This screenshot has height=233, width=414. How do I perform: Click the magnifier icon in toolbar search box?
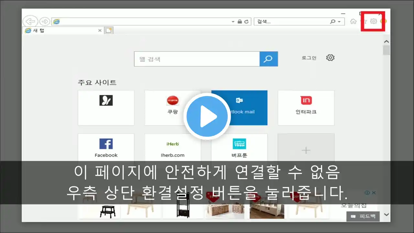pyautogui.click(x=332, y=22)
